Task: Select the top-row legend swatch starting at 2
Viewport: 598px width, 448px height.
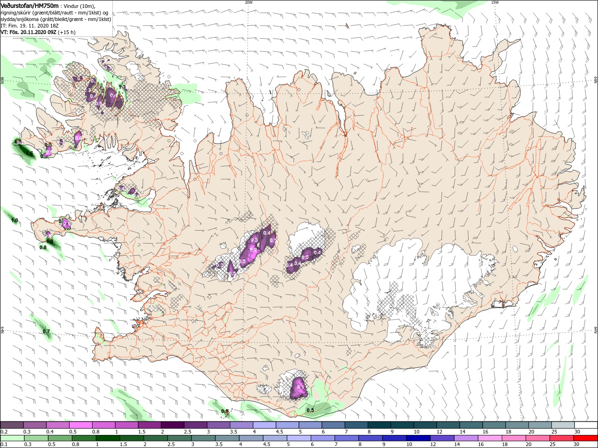Action: click(x=172, y=425)
